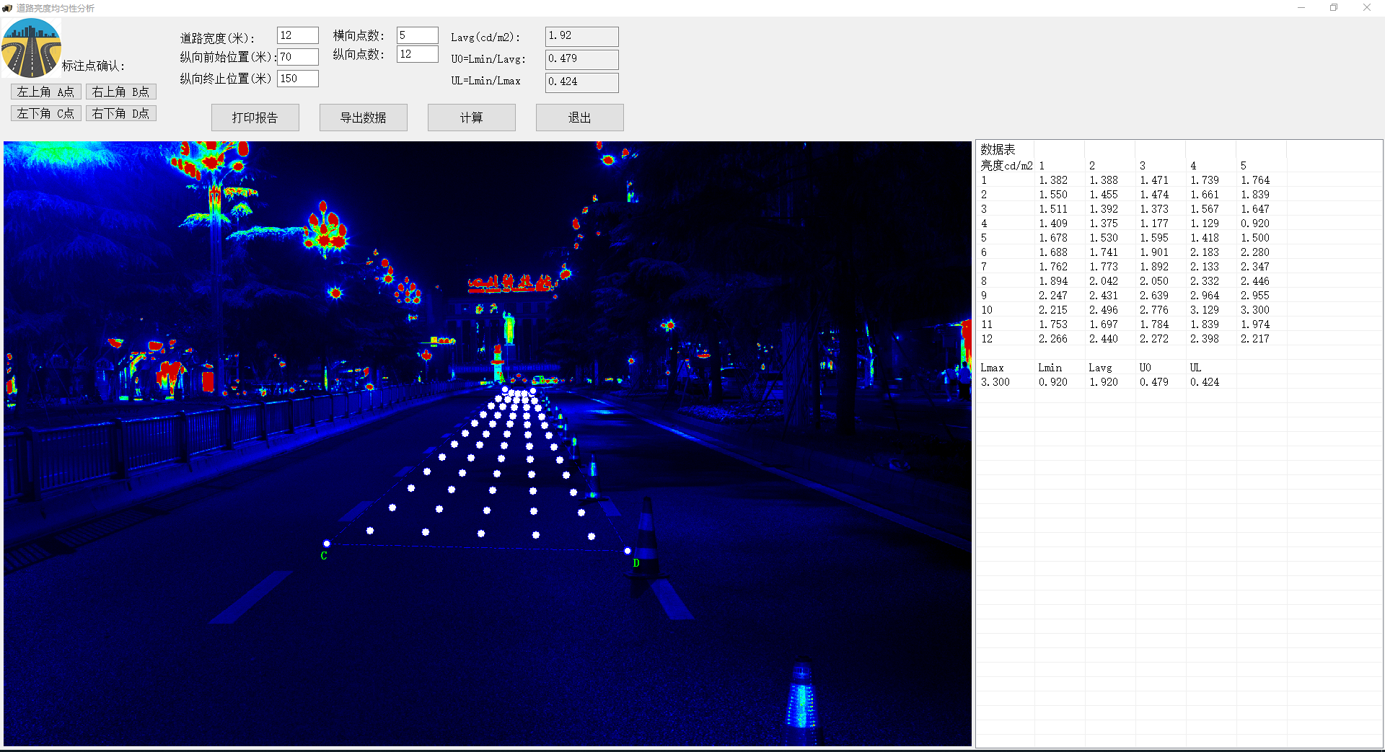
Task: Edit the 纵向终止位置 input field
Action: coord(297,79)
